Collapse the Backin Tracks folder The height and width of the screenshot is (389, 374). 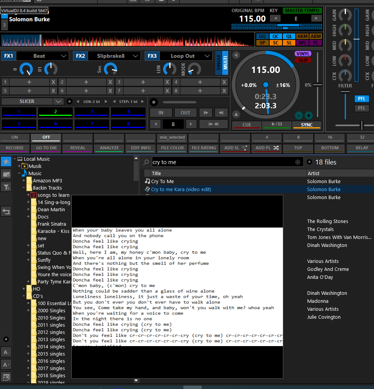point(24,188)
